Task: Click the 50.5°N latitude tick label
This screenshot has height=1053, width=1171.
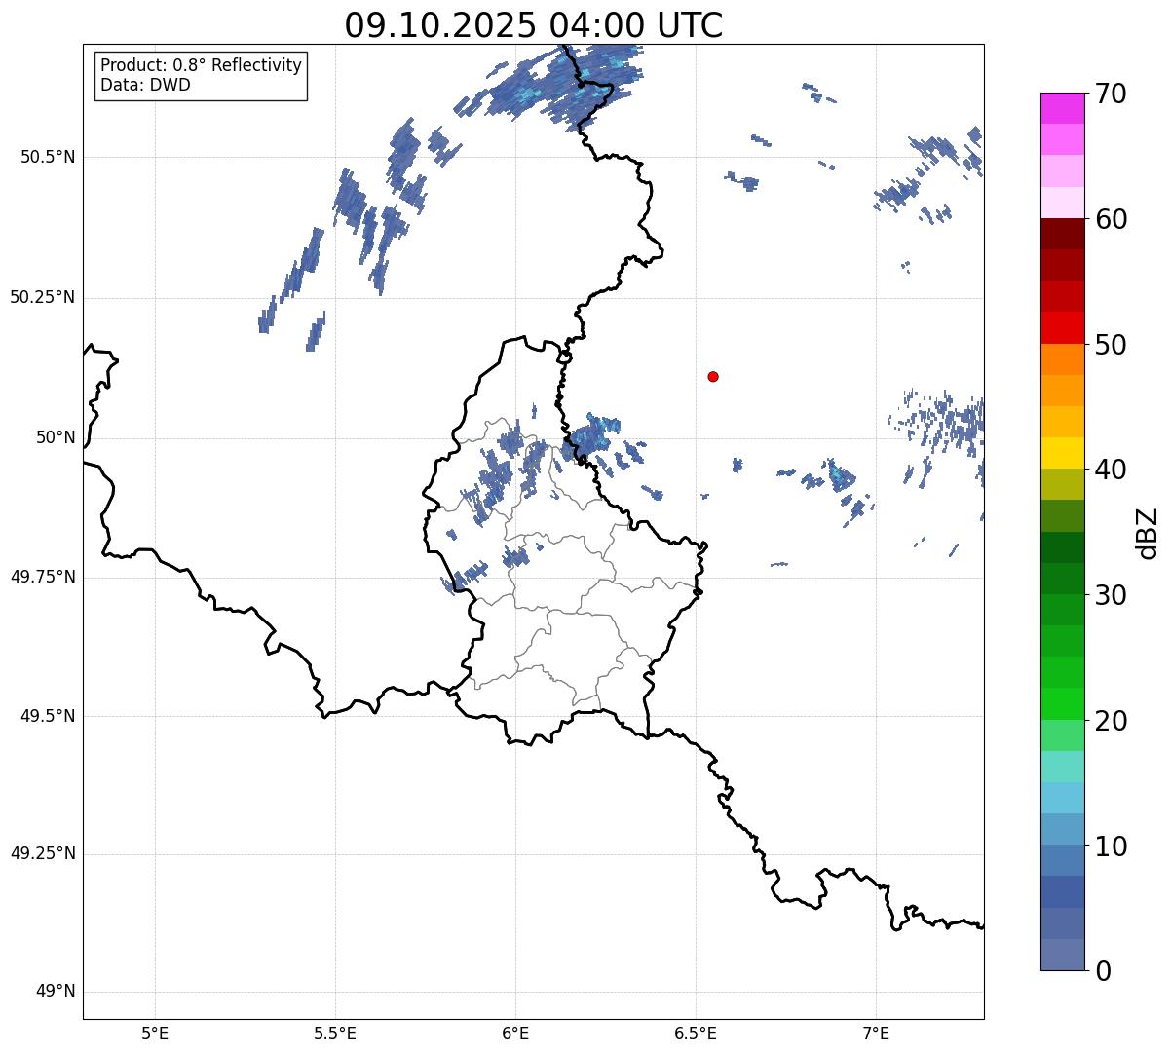Action: pos(48,158)
